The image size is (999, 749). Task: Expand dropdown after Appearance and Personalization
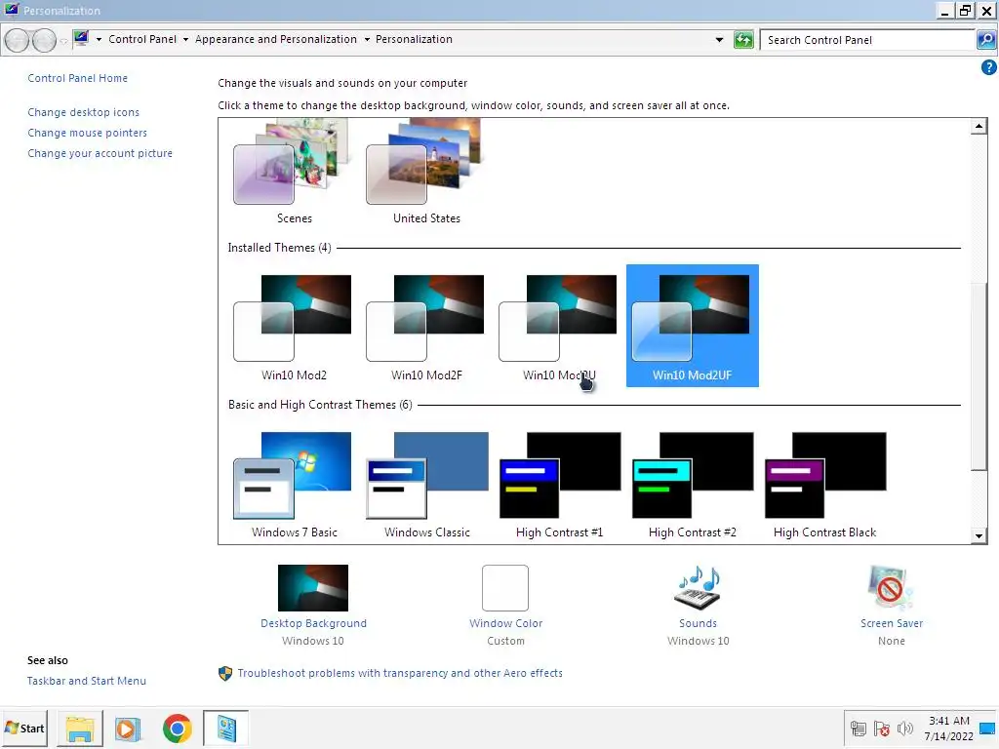(x=367, y=39)
